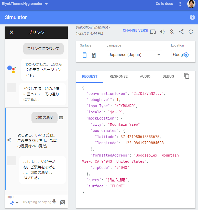Click the "PHONE" surface value
This screenshot has width=198, height=210.
117,186
